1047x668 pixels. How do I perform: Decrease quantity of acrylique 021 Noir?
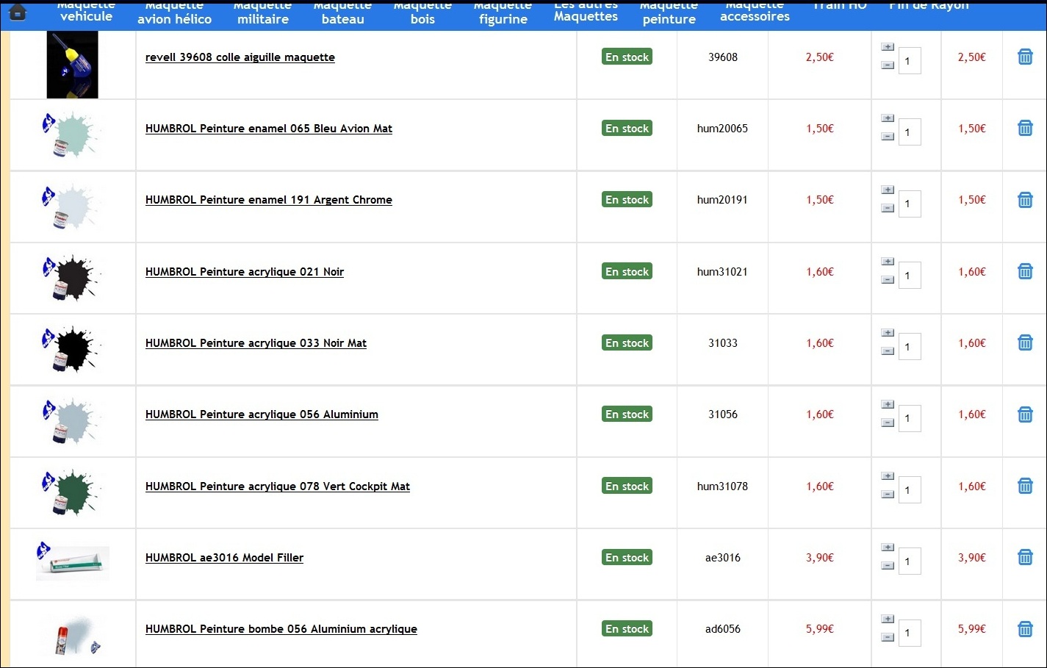point(888,280)
